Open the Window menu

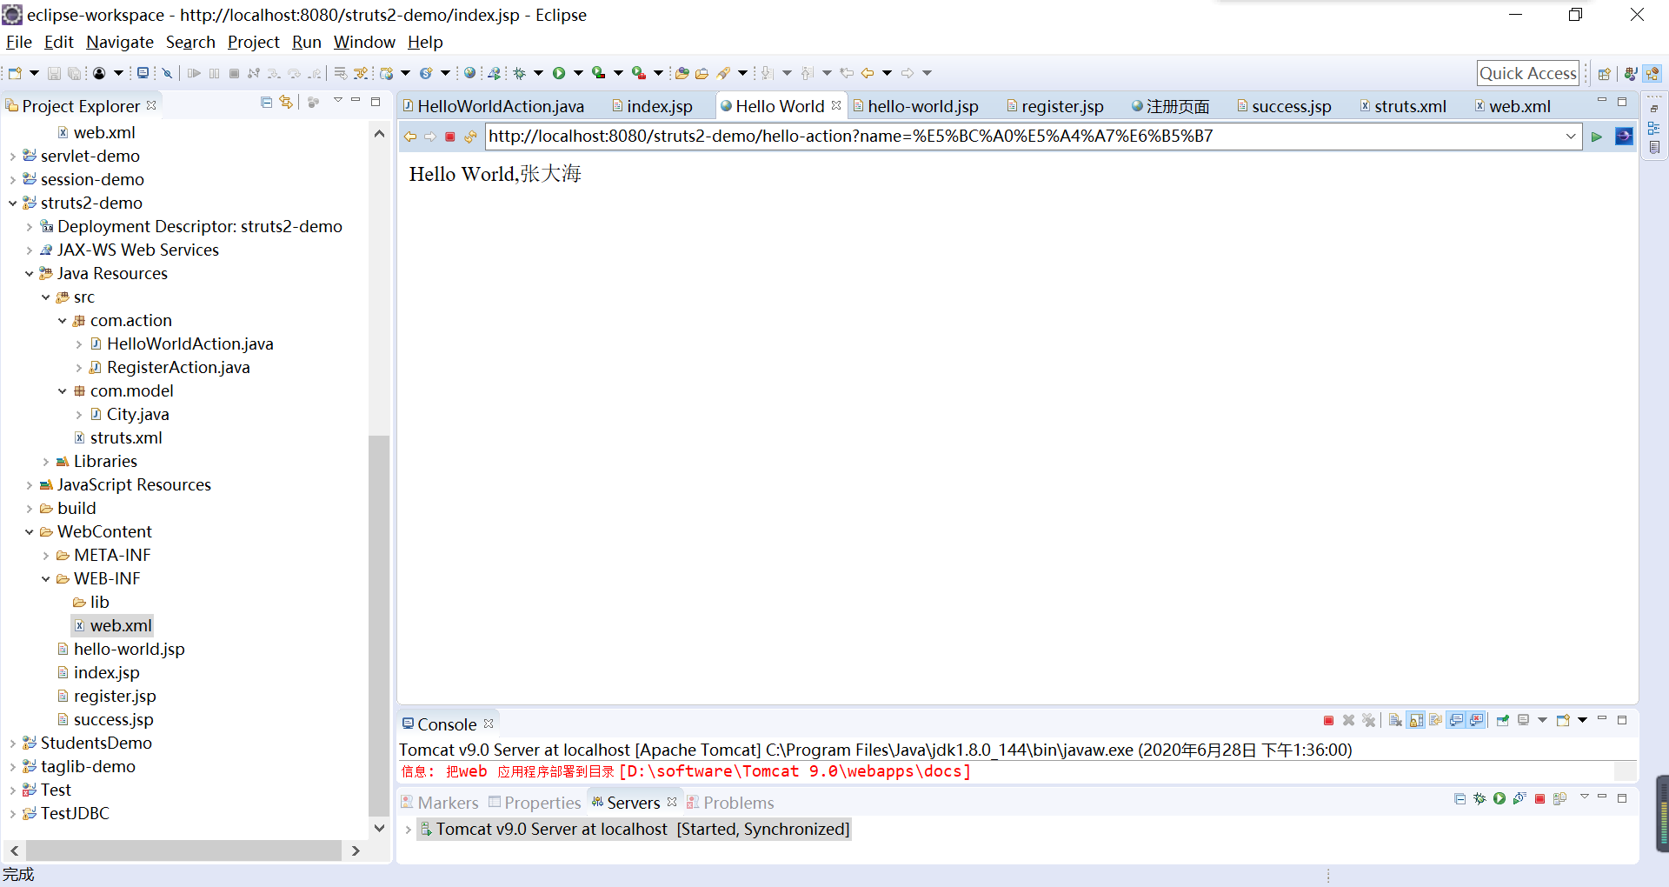point(363,42)
